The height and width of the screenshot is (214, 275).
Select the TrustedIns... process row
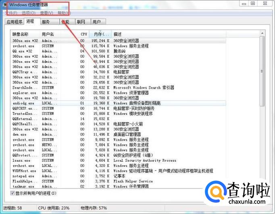coord(119,114)
